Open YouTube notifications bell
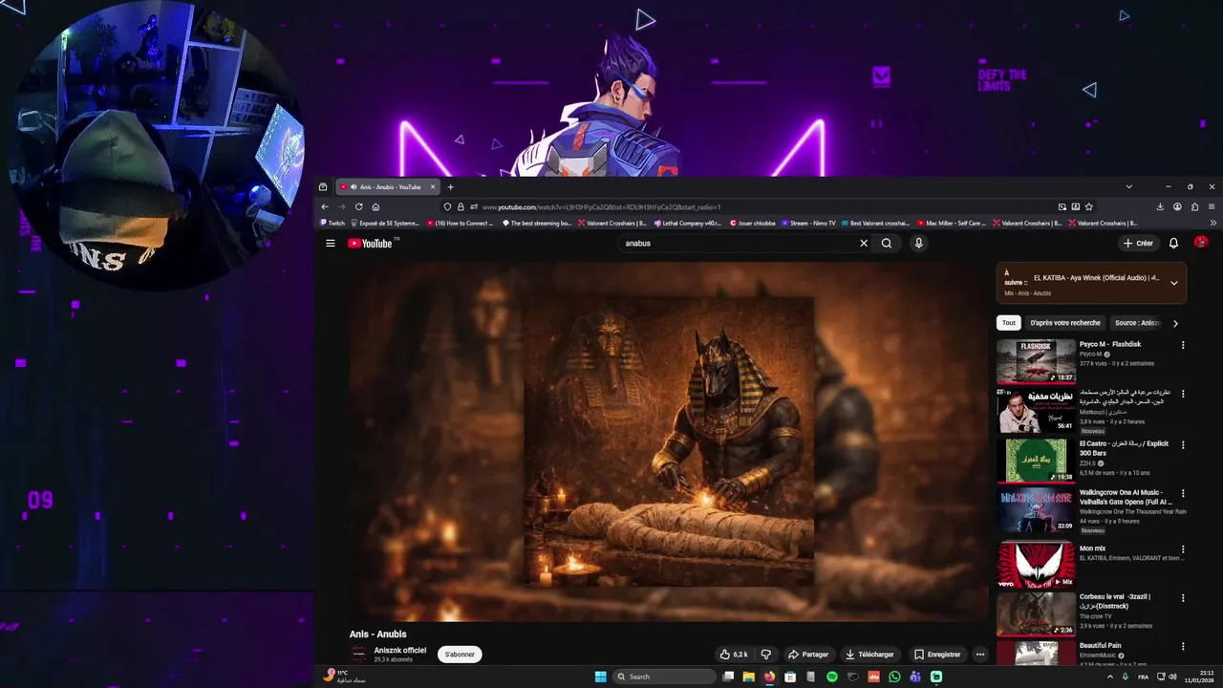1223x688 pixels. click(x=1173, y=244)
